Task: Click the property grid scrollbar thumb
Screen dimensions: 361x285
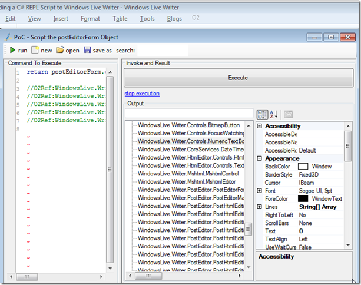Action: pos(348,146)
